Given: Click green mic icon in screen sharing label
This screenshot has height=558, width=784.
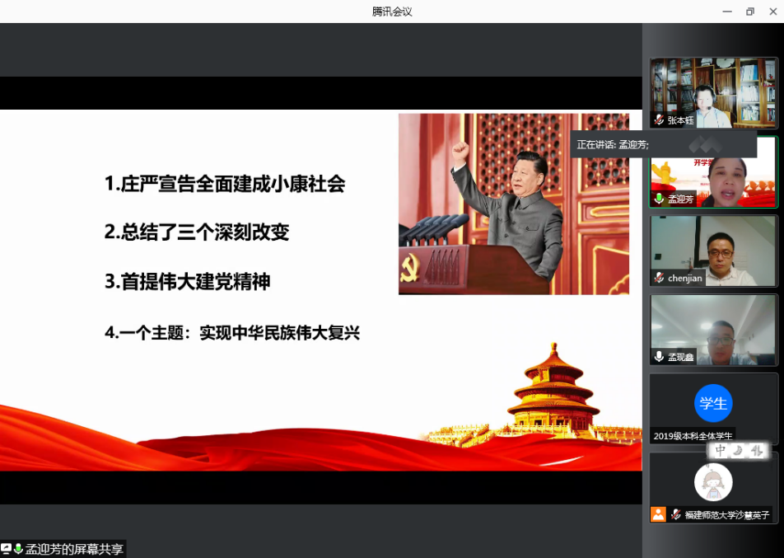Looking at the screenshot, I should 18,549.
